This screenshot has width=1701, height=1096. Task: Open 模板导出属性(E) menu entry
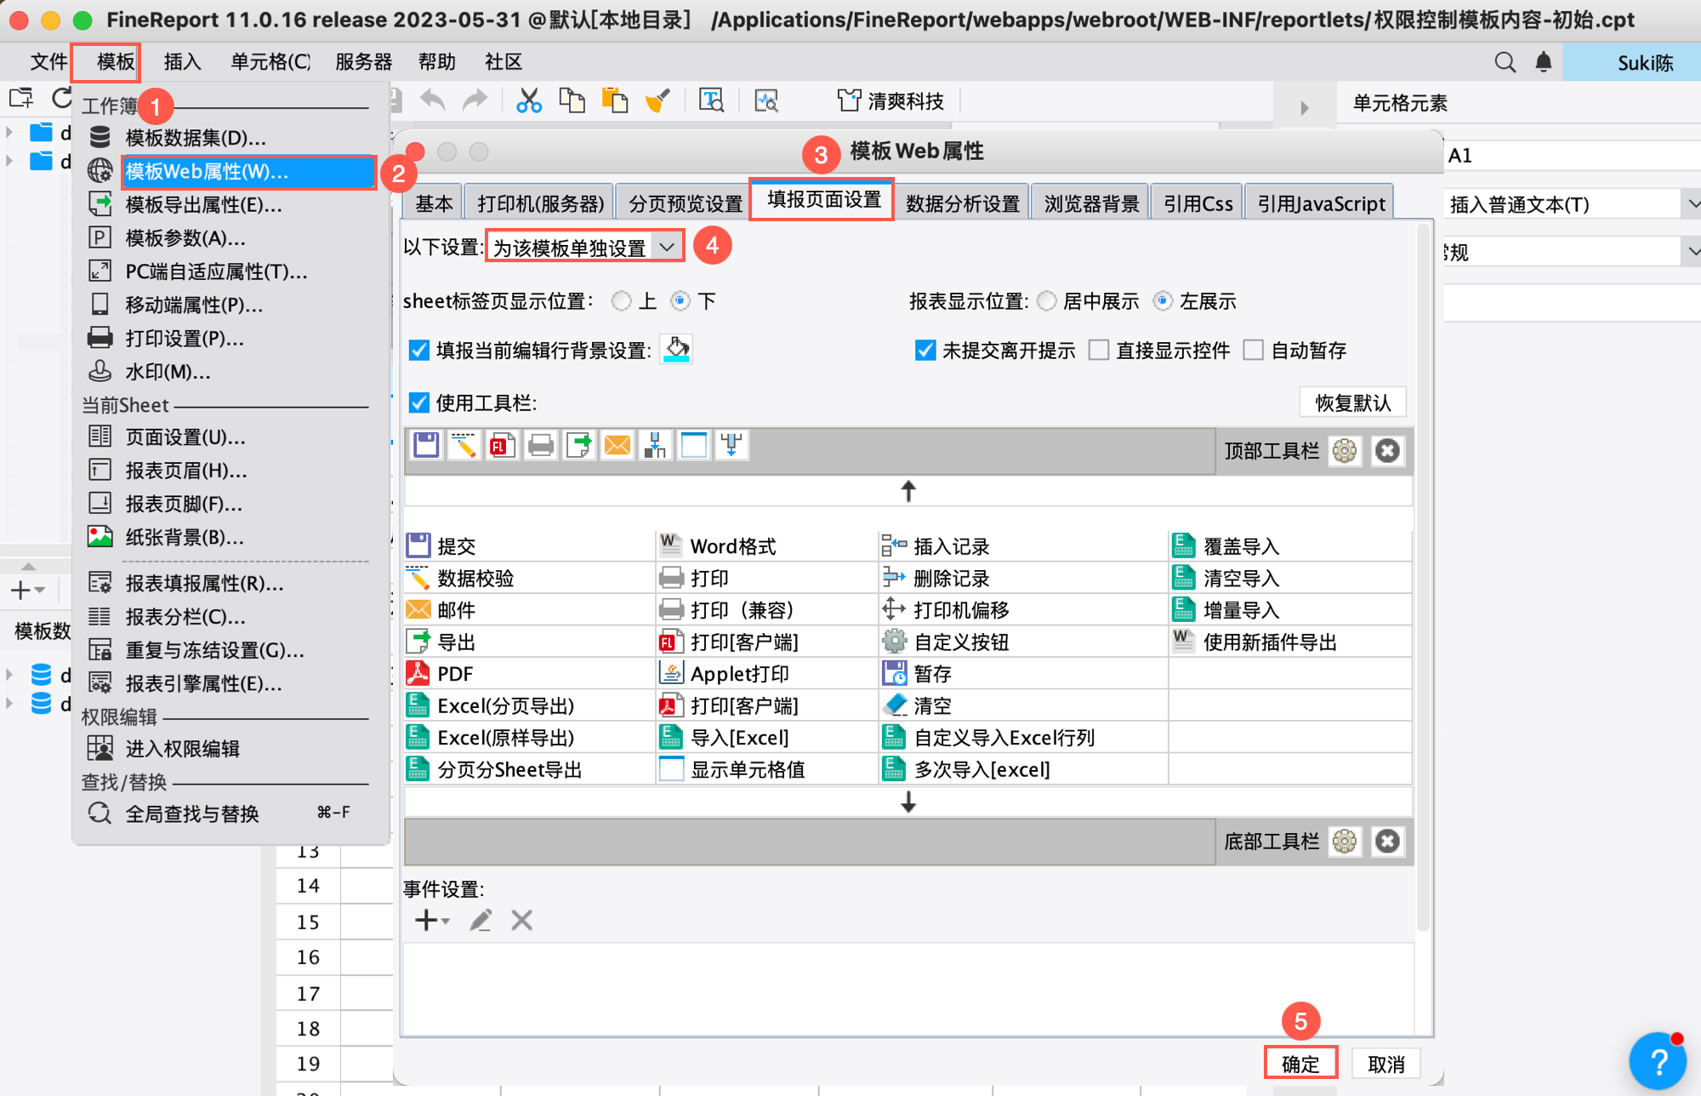click(203, 205)
